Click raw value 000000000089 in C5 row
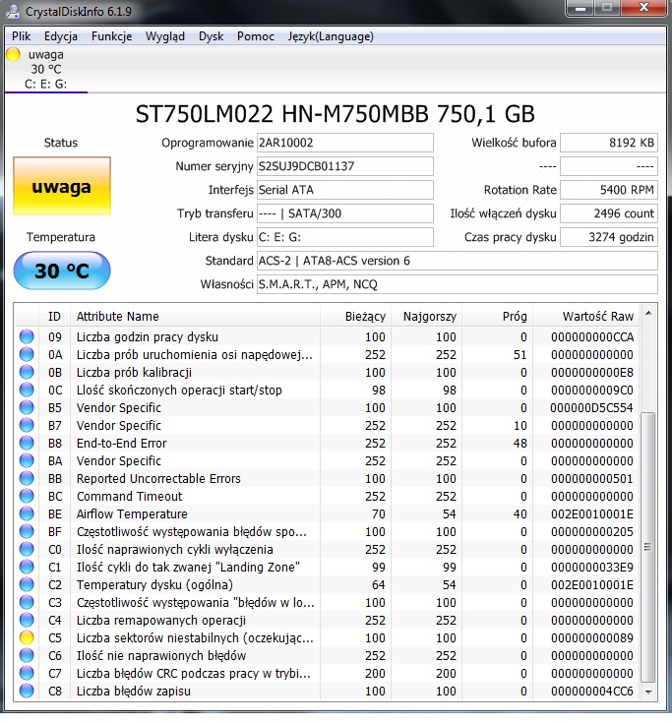672x723 pixels. pyautogui.click(x=592, y=638)
